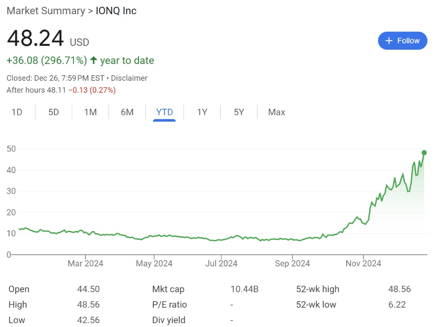This screenshot has height=327, width=440.
Task: Click the 52-wk high label
Action: coord(318,289)
